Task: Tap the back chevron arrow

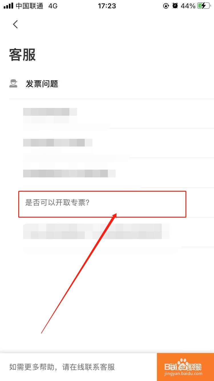Action: pyautogui.click(x=15, y=25)
